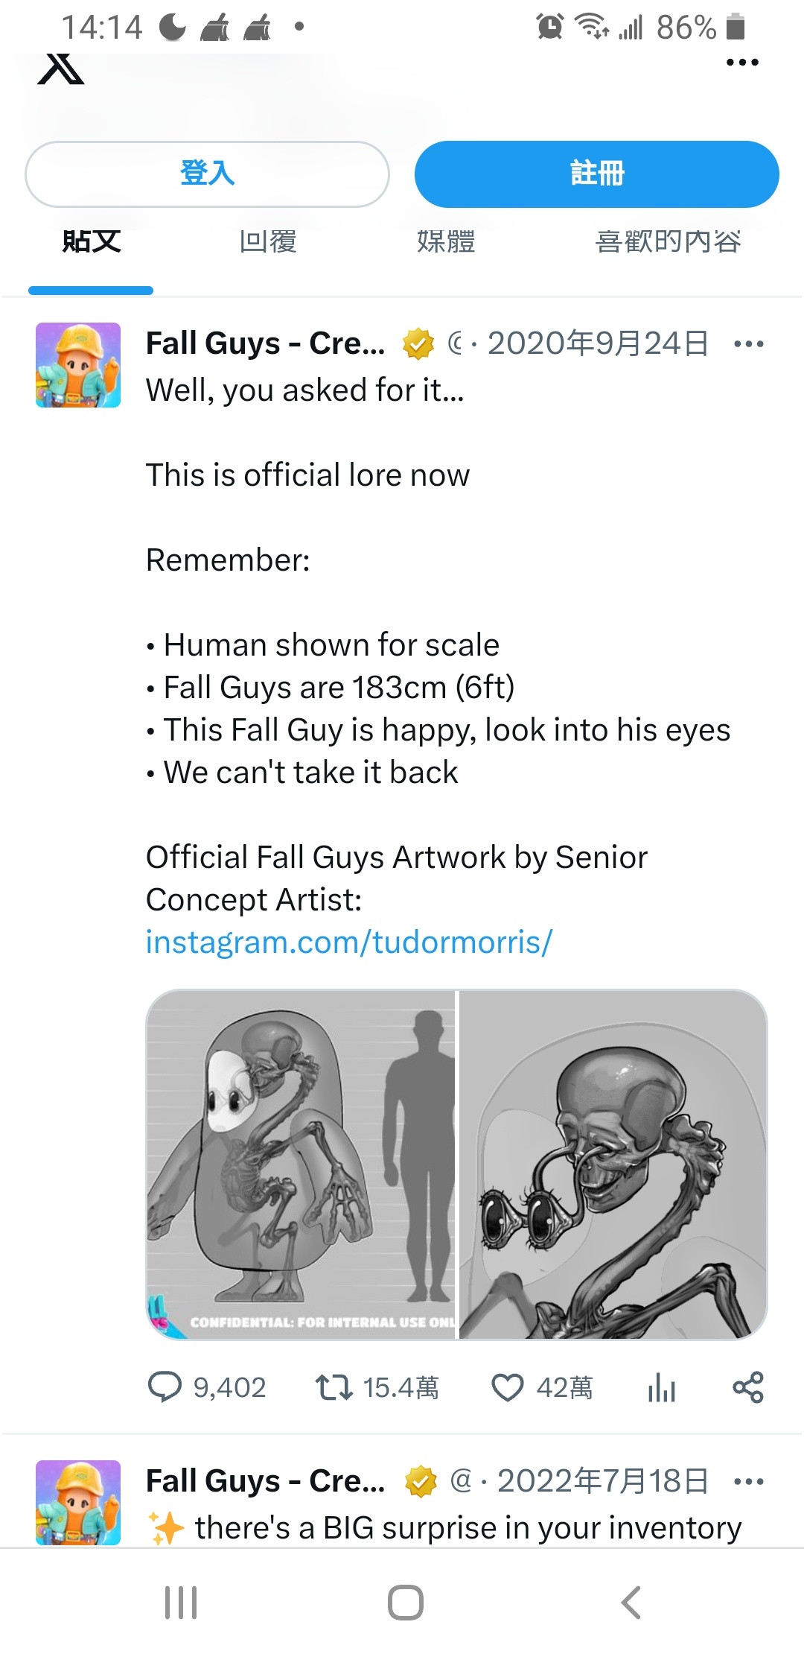This screenshot has width=804, height=1654.
Task: Switch to the 回覆 replies tab
Action: tap(268, 241)
